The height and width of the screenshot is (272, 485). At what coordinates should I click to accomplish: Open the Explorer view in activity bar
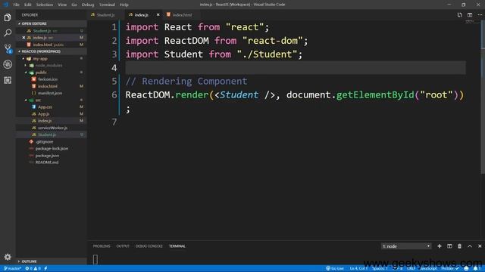coord(8,17)
